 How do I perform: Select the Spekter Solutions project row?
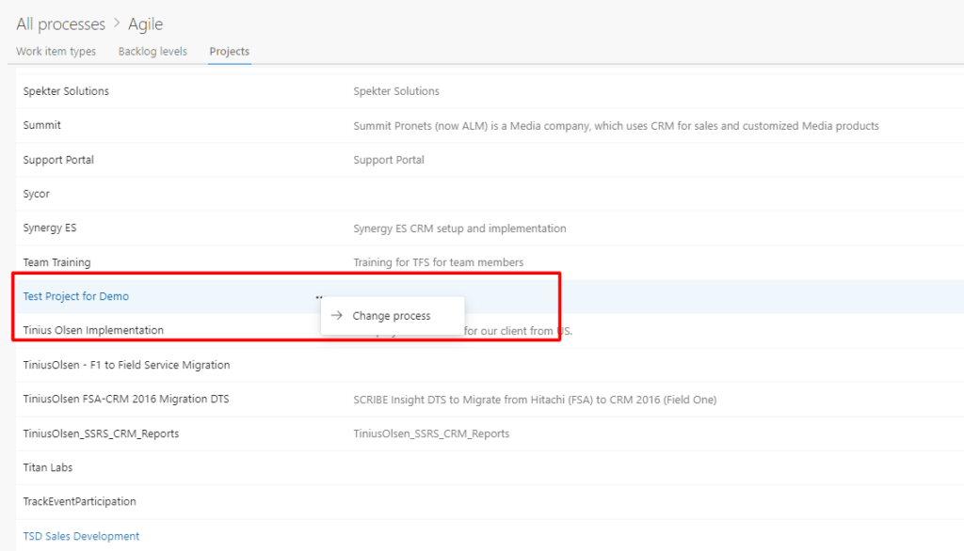tap(490, 91)
